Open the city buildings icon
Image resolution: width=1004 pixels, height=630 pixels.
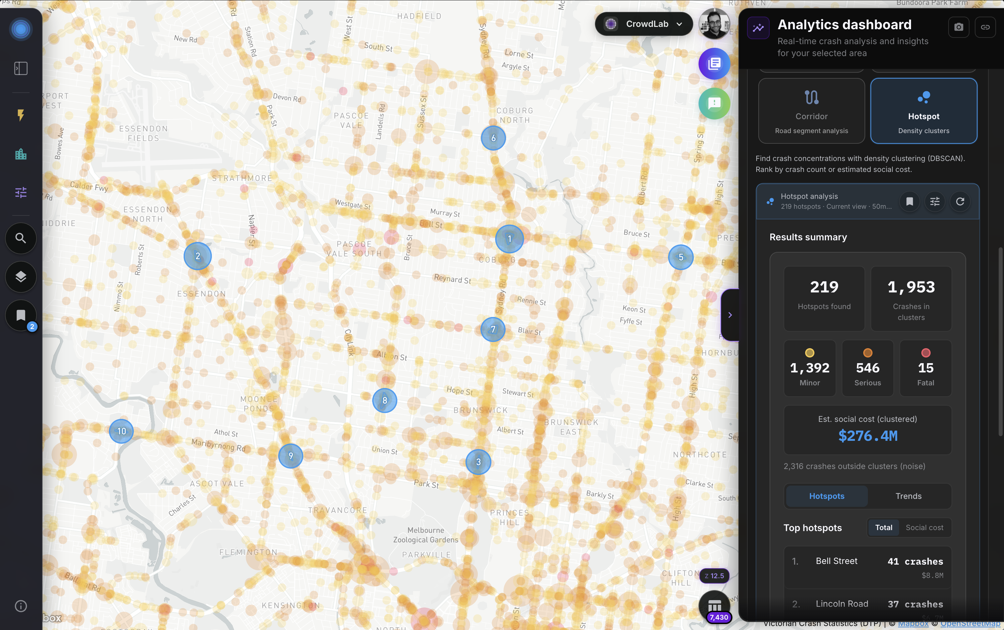[21, 154]
